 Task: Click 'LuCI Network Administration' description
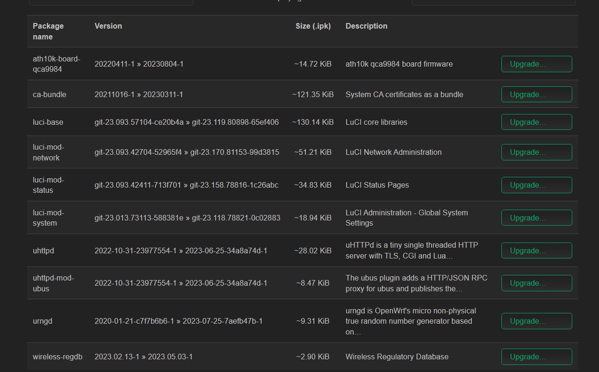pos(394,152)
